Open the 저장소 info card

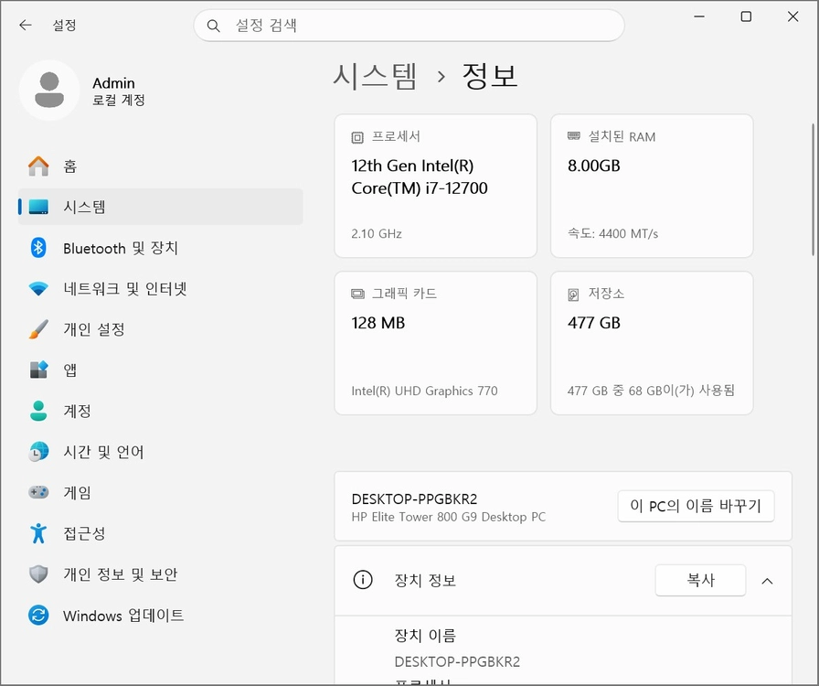[x=652, y=343]
